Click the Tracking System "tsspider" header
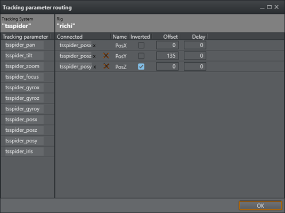 (28, 23)
